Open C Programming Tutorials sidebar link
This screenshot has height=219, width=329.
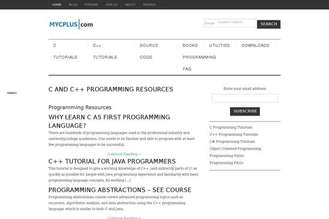click(x=231, y=128)
